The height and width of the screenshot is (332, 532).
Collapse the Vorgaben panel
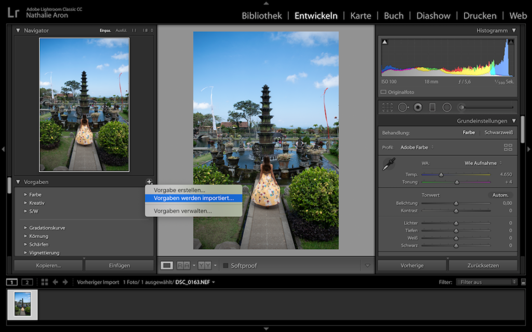pyautogui.click(x=18, y=182)
